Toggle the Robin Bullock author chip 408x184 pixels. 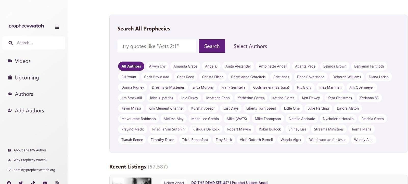(x=270, y=129)
